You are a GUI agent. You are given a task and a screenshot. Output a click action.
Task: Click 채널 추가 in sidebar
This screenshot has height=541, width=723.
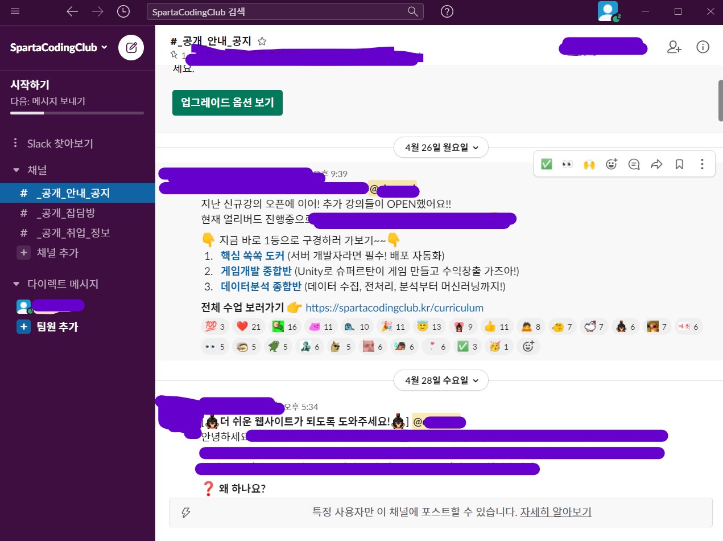coord(57,252)
